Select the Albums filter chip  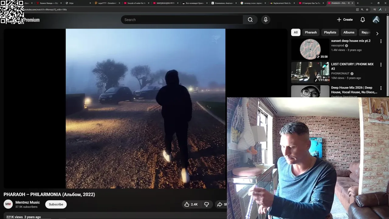click(349, 33)
